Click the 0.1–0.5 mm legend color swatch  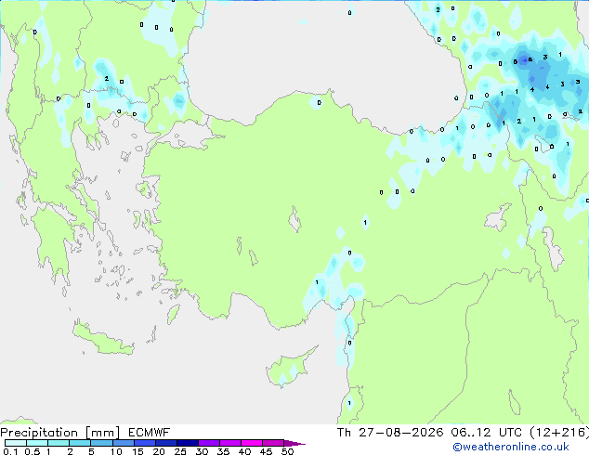pyautogui.click(x=16, y=443)
